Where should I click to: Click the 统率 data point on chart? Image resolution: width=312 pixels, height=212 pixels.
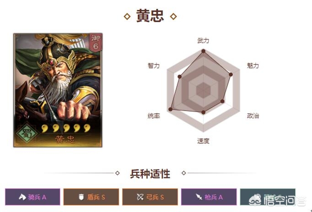tap(170, 109)
